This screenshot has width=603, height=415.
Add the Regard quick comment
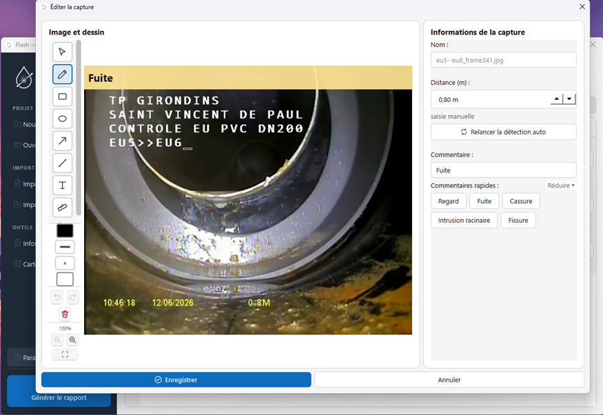[449, 201]
